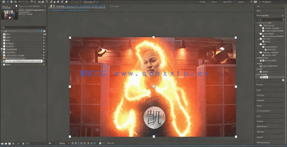The height and width of the screenshot is (147, 287).
Task: Click the Project panel search field
Action: pos(24,27)
